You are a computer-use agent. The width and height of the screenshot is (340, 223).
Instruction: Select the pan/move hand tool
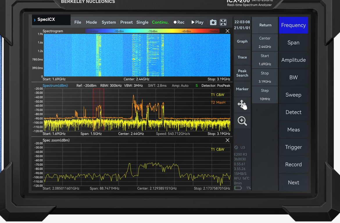[242, 105]
